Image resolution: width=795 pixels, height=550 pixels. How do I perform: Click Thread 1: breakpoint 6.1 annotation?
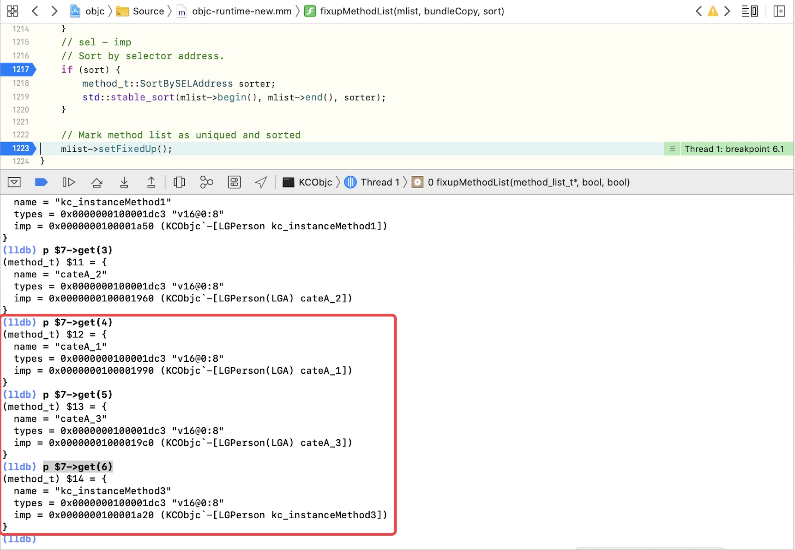click(x=734, y=149)
